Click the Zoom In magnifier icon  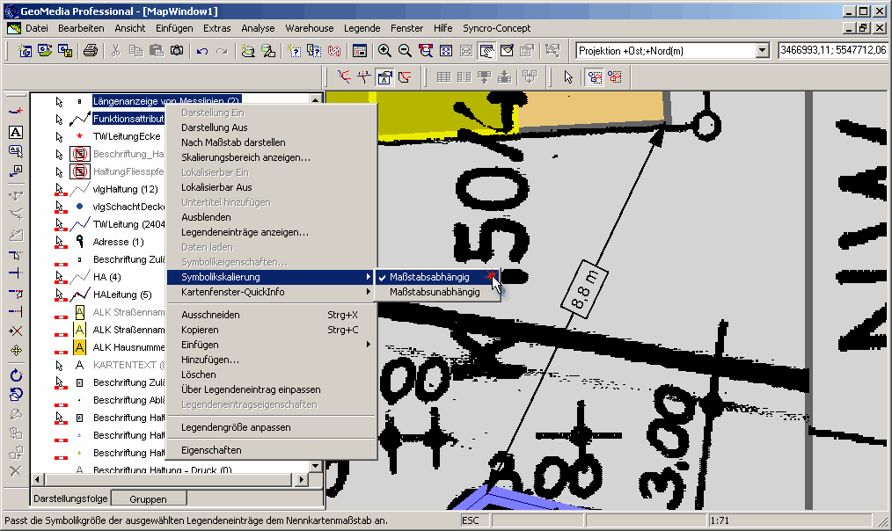384,51
